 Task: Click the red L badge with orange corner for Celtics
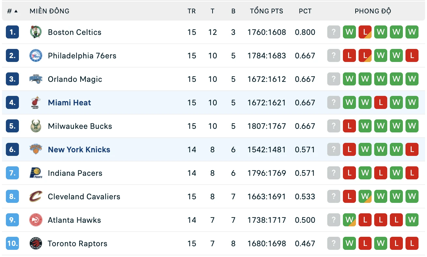(x=365, y=32)
